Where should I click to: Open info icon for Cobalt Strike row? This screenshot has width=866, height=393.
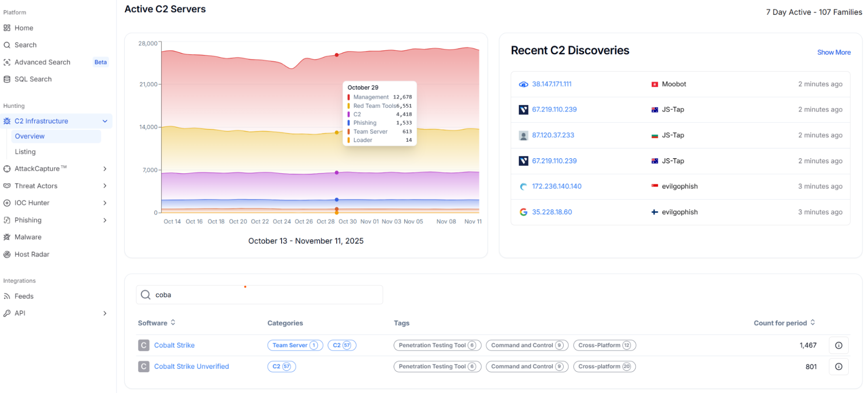838,345
